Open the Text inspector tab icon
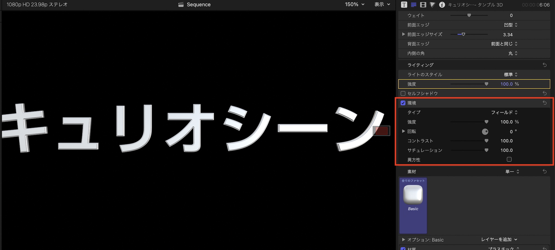555x250 pixels. 404,5
